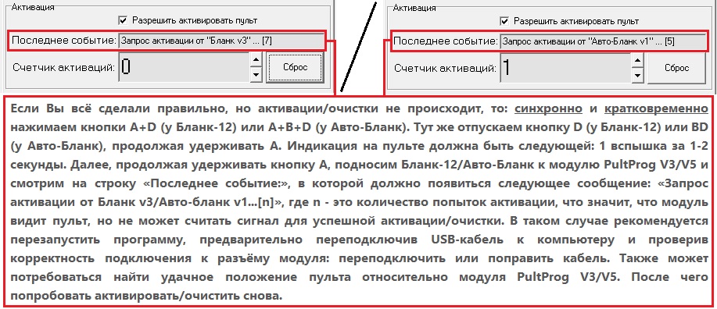Decrease left activation counter with down arrow

coord(256,74)
